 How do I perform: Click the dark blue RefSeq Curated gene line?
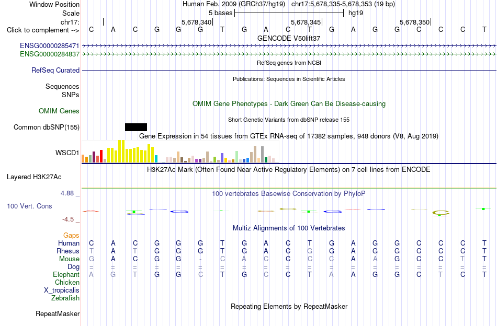point(289,70)
